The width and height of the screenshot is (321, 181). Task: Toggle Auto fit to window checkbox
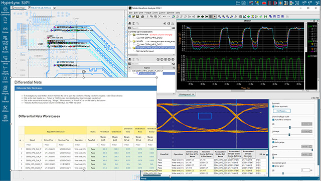click(x=273, y=120)
